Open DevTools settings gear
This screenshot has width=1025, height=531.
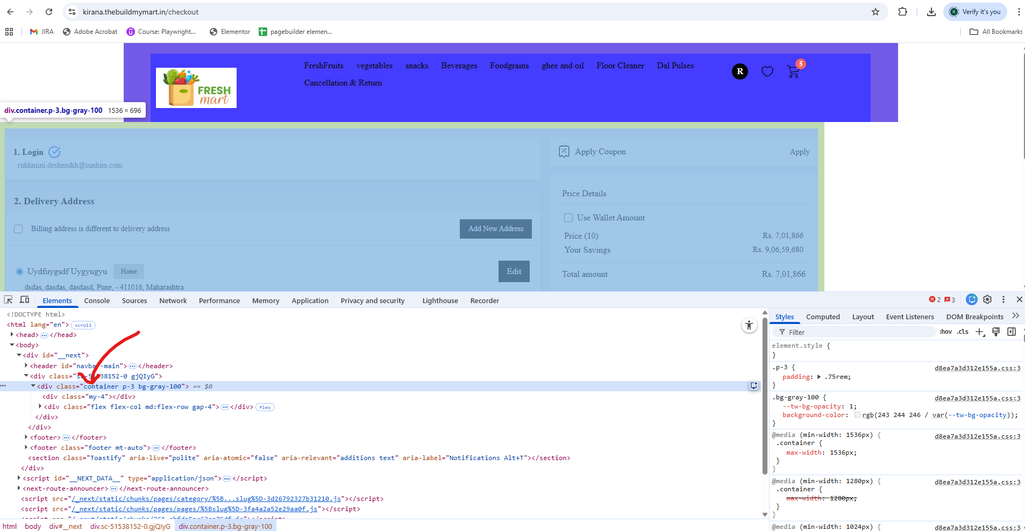pos(987,299)
